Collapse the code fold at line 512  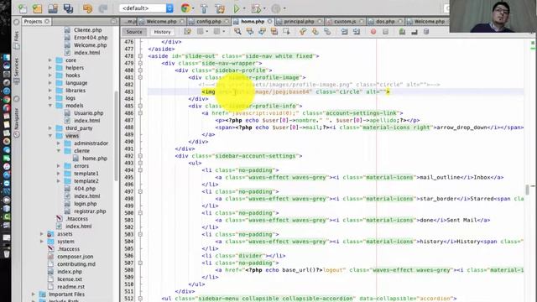[x=140, y=299]
